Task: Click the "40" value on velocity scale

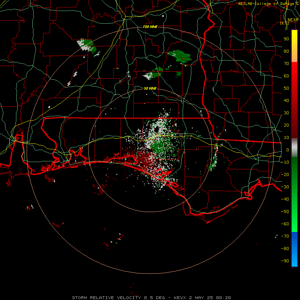Action: pos(286,101)
